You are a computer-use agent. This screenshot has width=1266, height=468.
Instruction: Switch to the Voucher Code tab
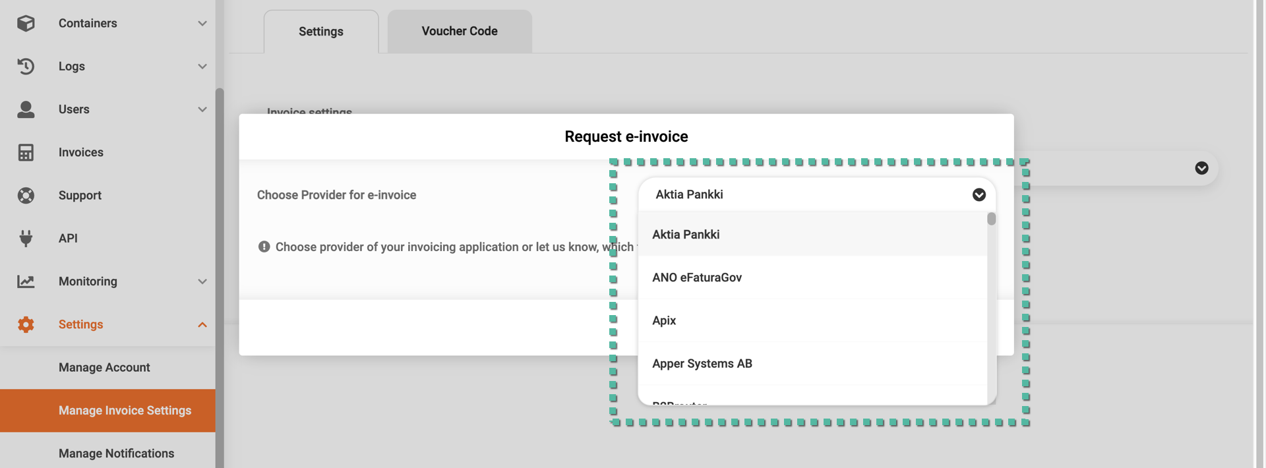click(459, 31)
